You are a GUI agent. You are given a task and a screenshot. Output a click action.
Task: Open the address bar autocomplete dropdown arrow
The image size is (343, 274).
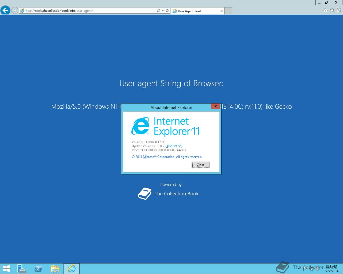[163, 11]
